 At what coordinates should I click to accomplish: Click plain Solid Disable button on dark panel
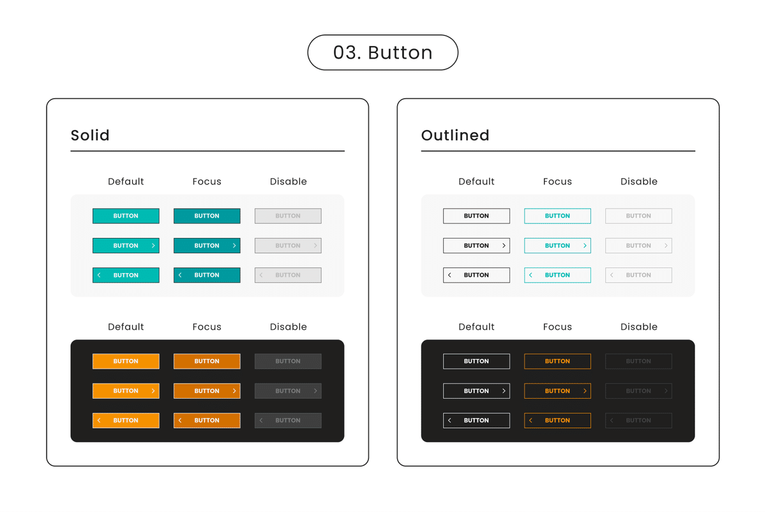tap(288, 361)
